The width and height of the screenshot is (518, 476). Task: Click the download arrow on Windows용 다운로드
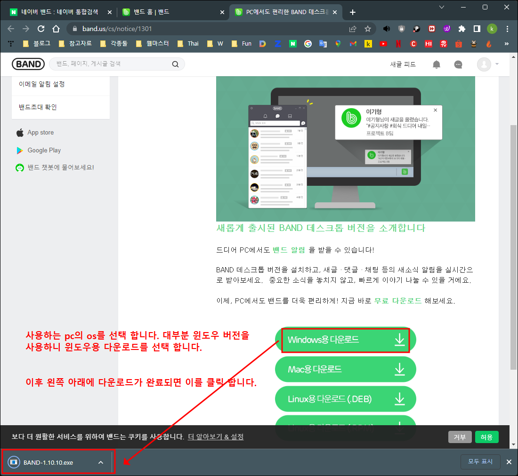click(x=400, y=339)
